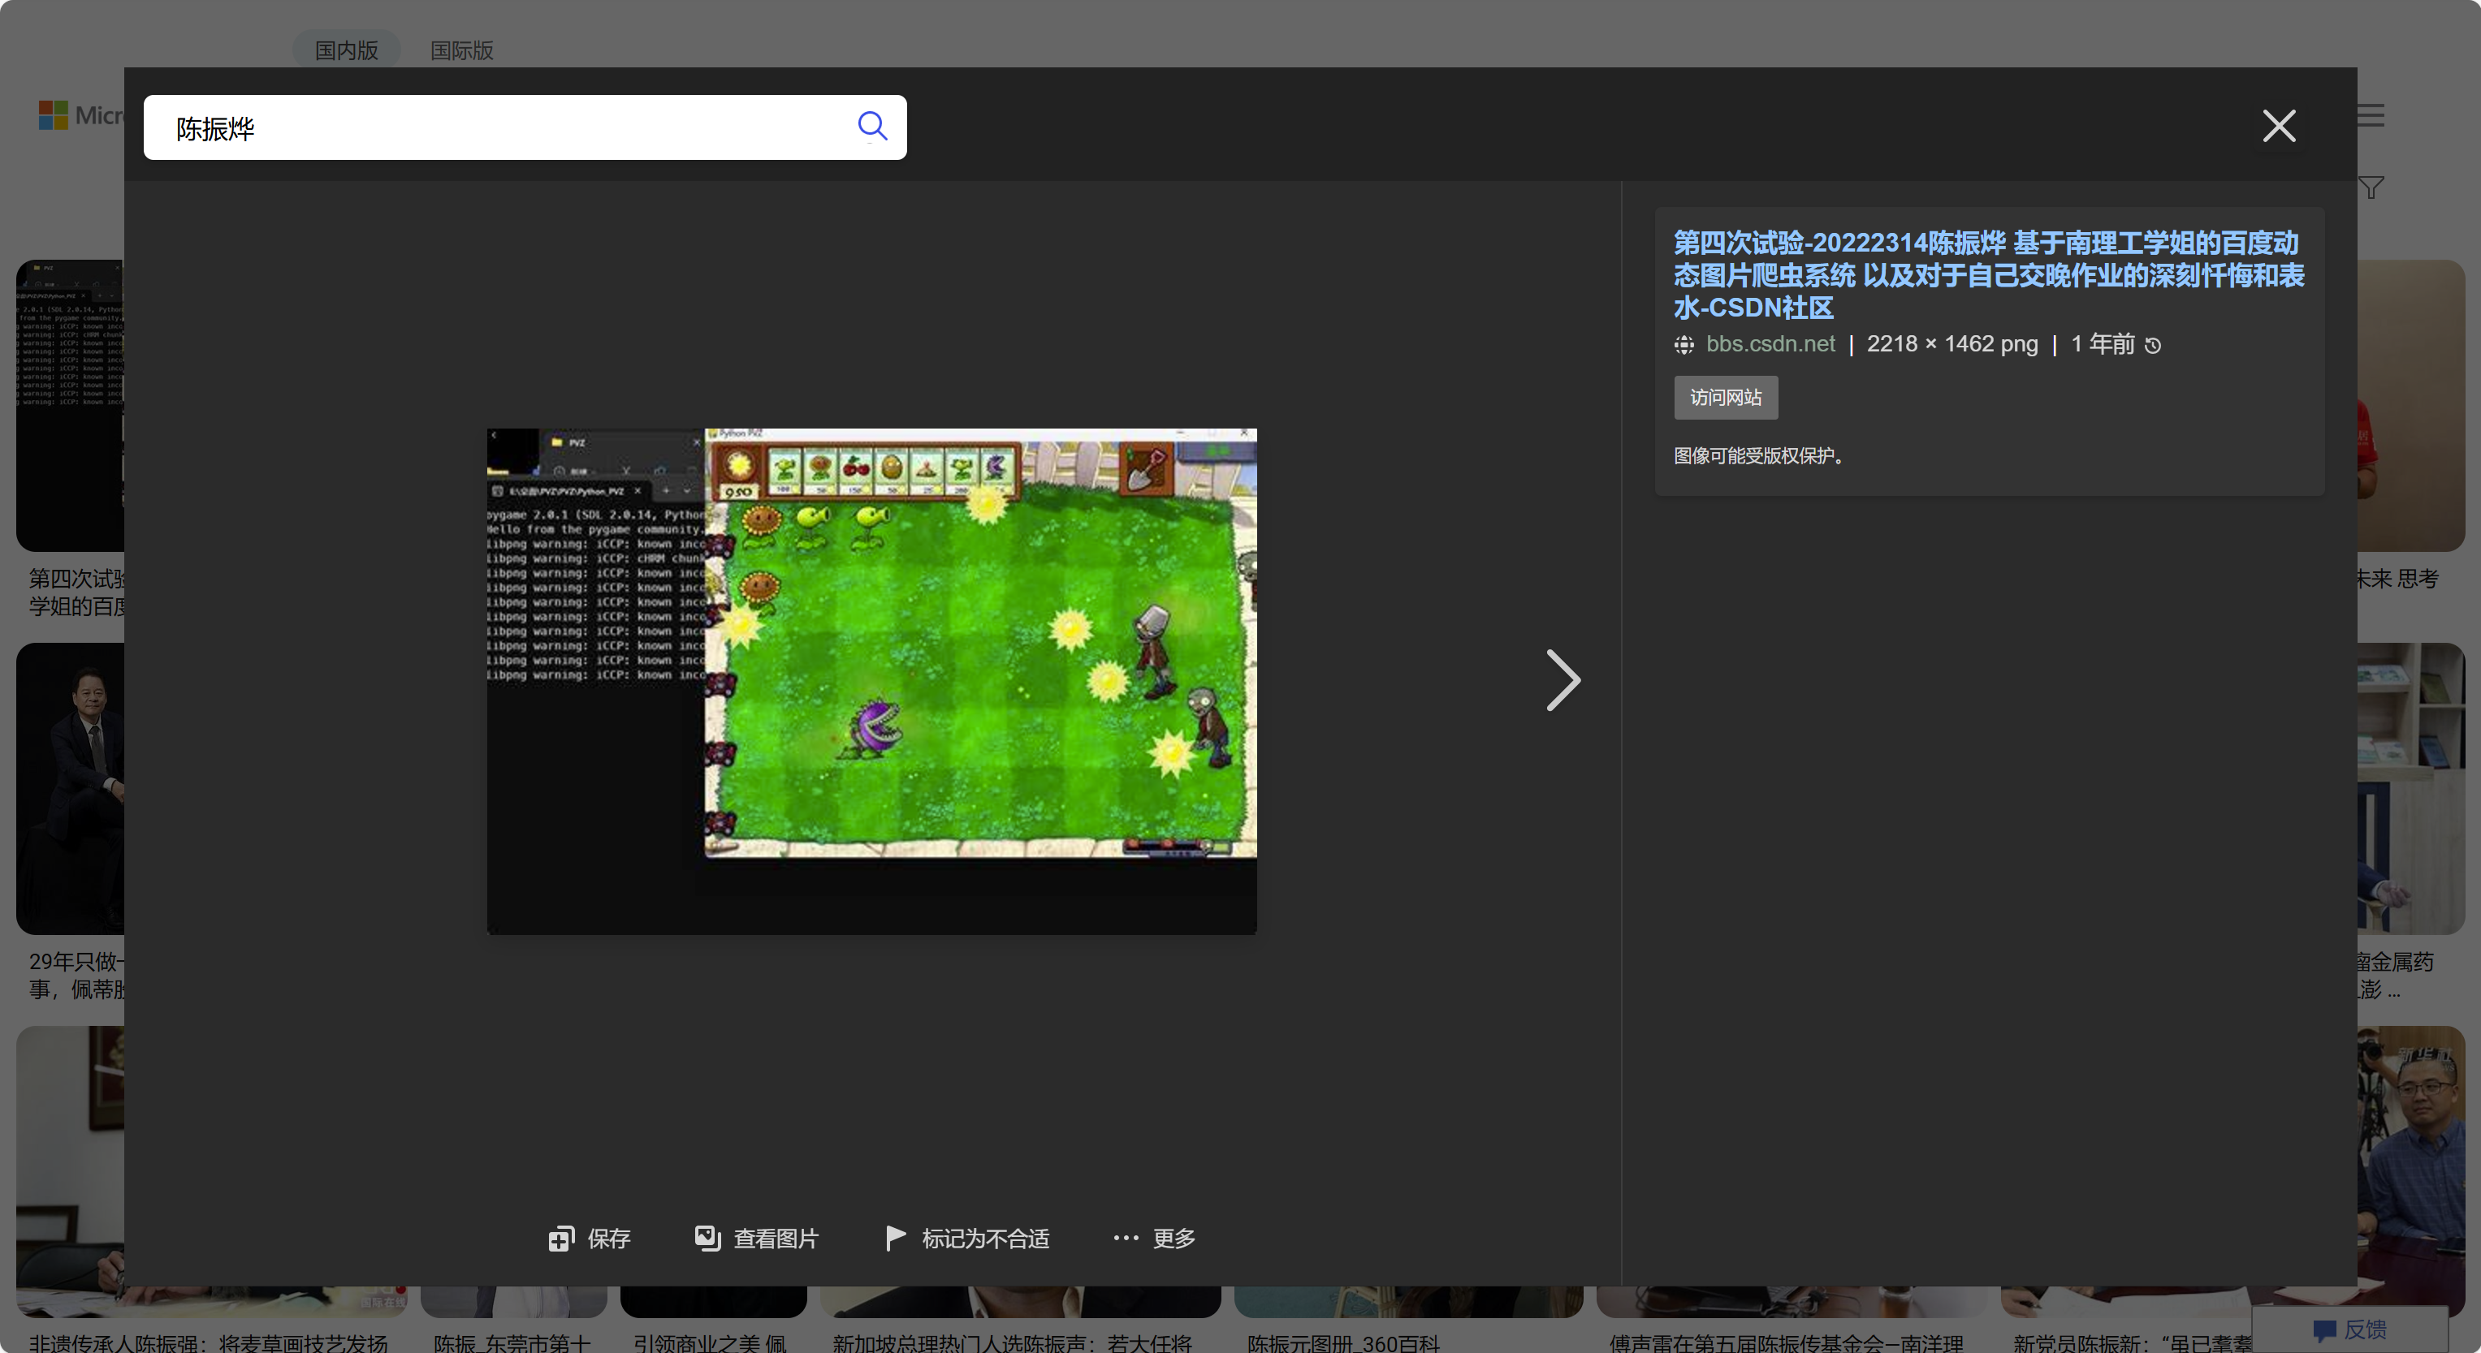Switch to the 国际版 tab

coord(461,50)
